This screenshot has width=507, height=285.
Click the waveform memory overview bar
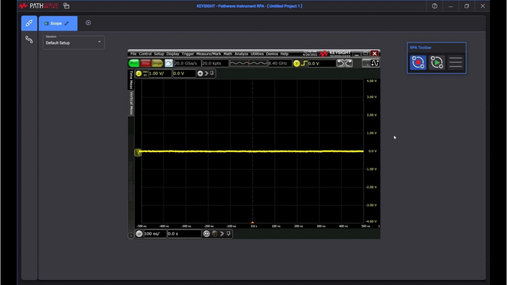[x=248, y=63]
